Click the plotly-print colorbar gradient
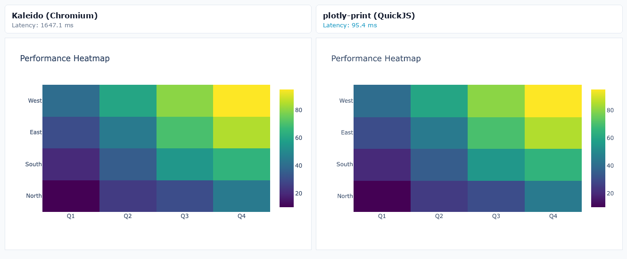This screenshot has width=627, height=259. (598, 148)
